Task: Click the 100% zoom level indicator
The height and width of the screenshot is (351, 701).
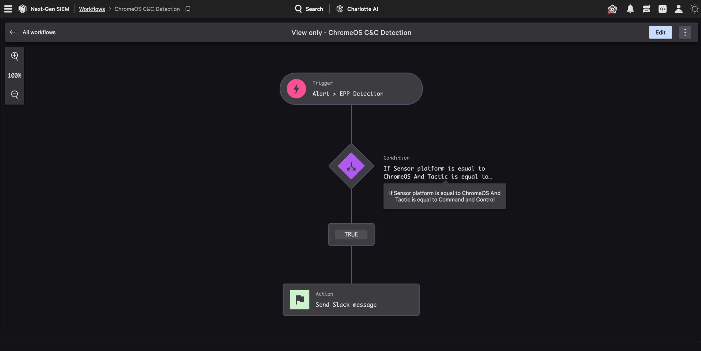Action: [x=15, y=76]
